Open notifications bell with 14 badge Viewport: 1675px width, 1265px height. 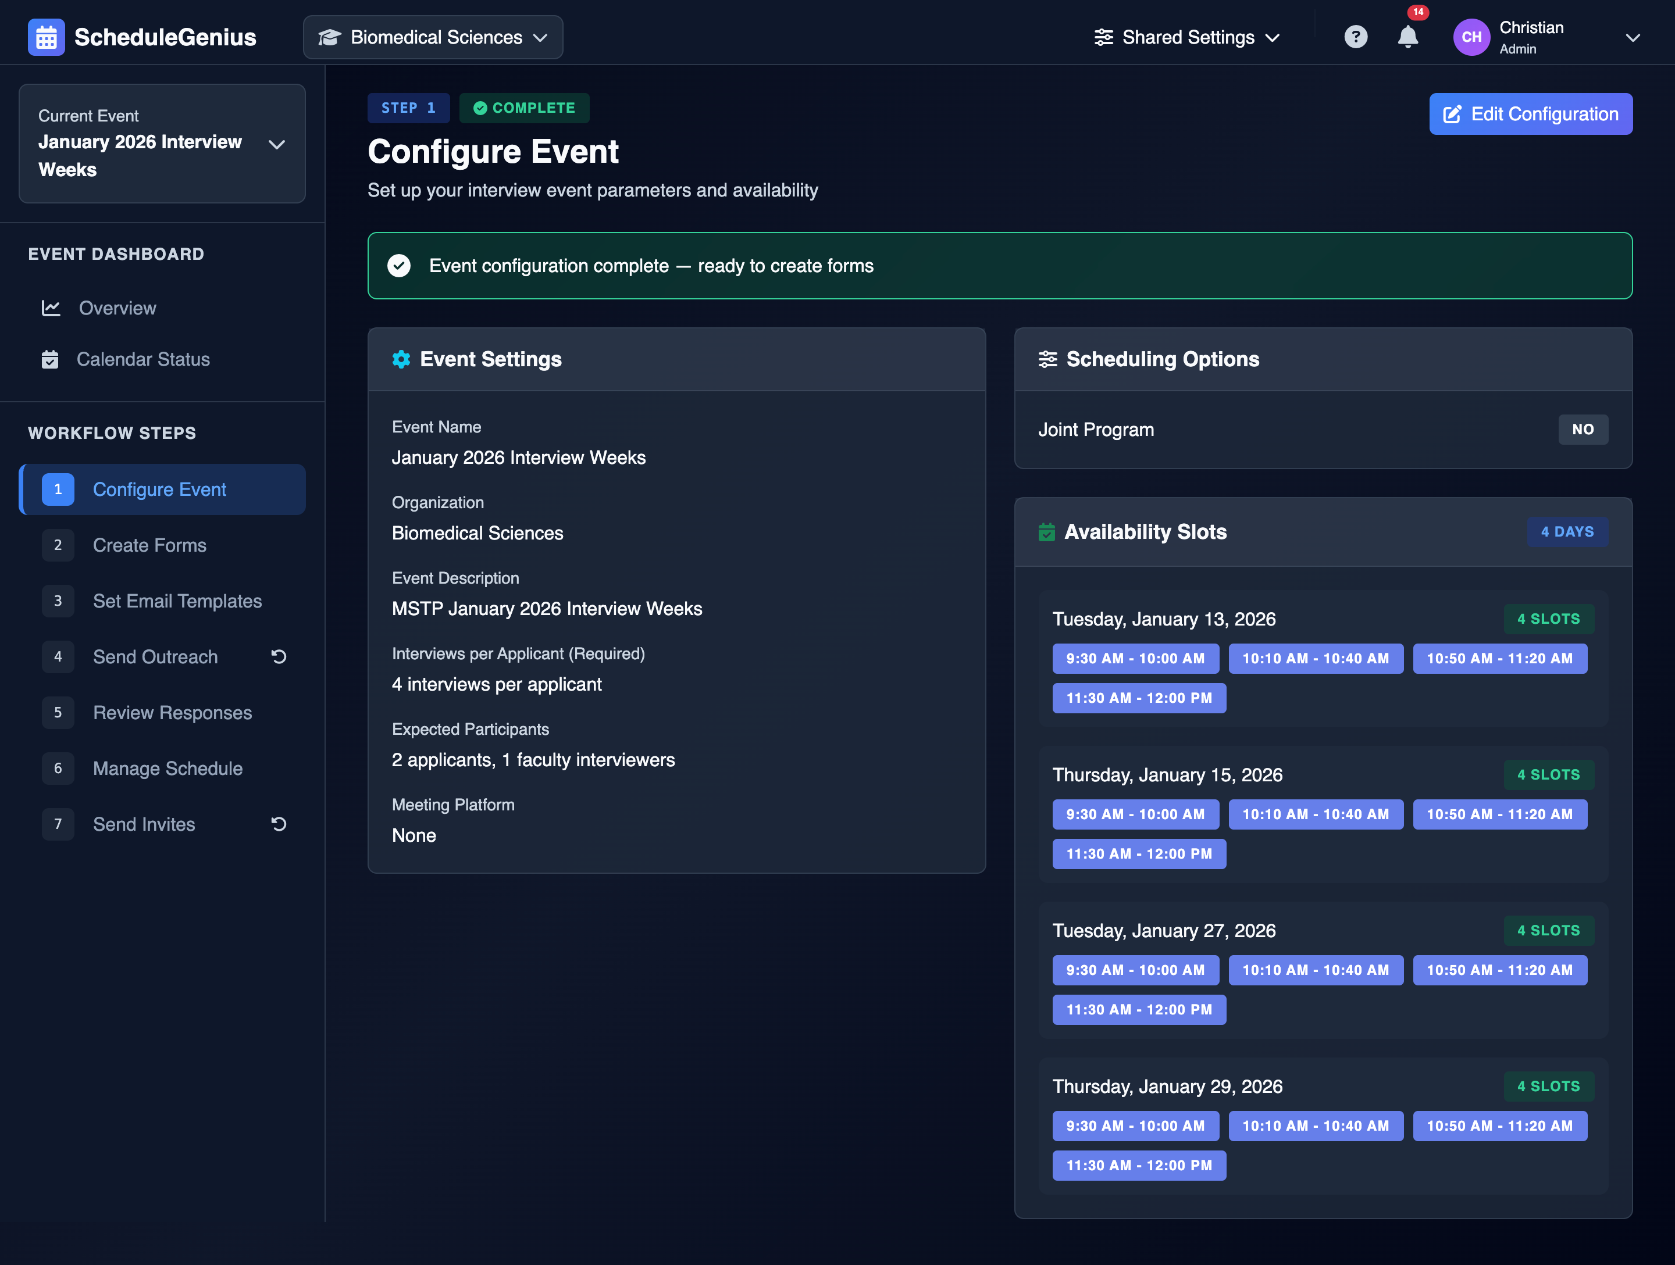tap(1407, 37)
